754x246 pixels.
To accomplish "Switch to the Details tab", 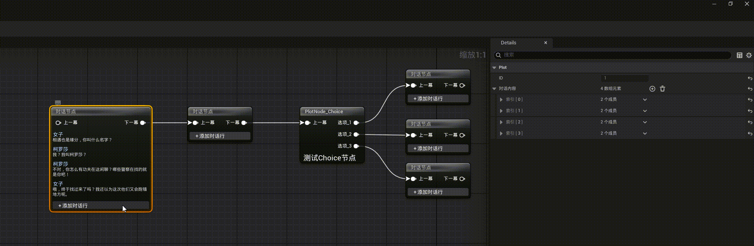I will (508, 43).
